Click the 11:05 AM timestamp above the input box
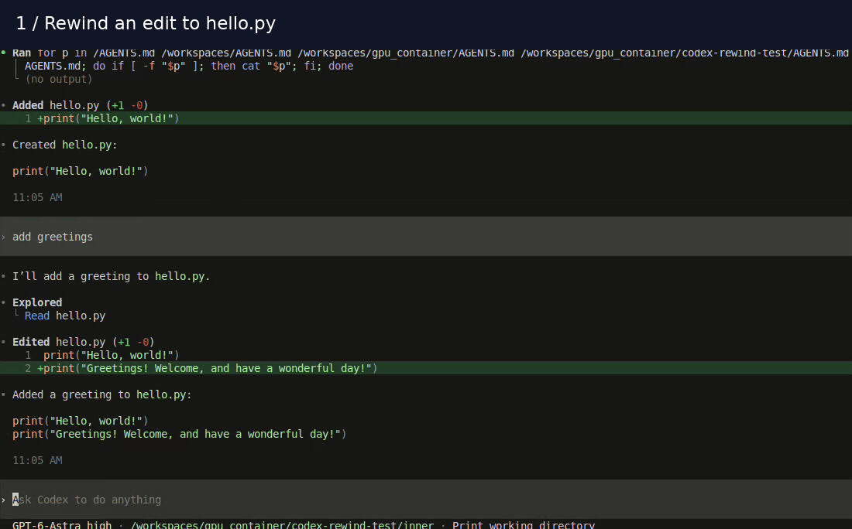This screenshot has height=529, width=852. tap(37, 461)
